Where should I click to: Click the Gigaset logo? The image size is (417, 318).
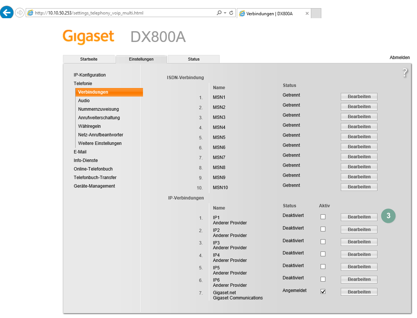pos(88,37)
